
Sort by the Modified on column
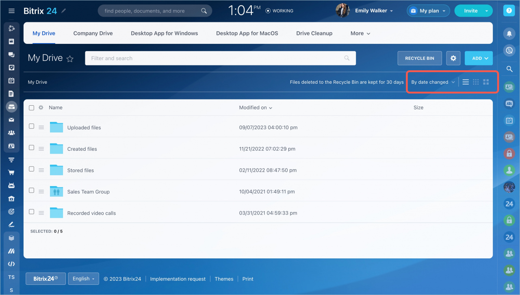[256, 108]
